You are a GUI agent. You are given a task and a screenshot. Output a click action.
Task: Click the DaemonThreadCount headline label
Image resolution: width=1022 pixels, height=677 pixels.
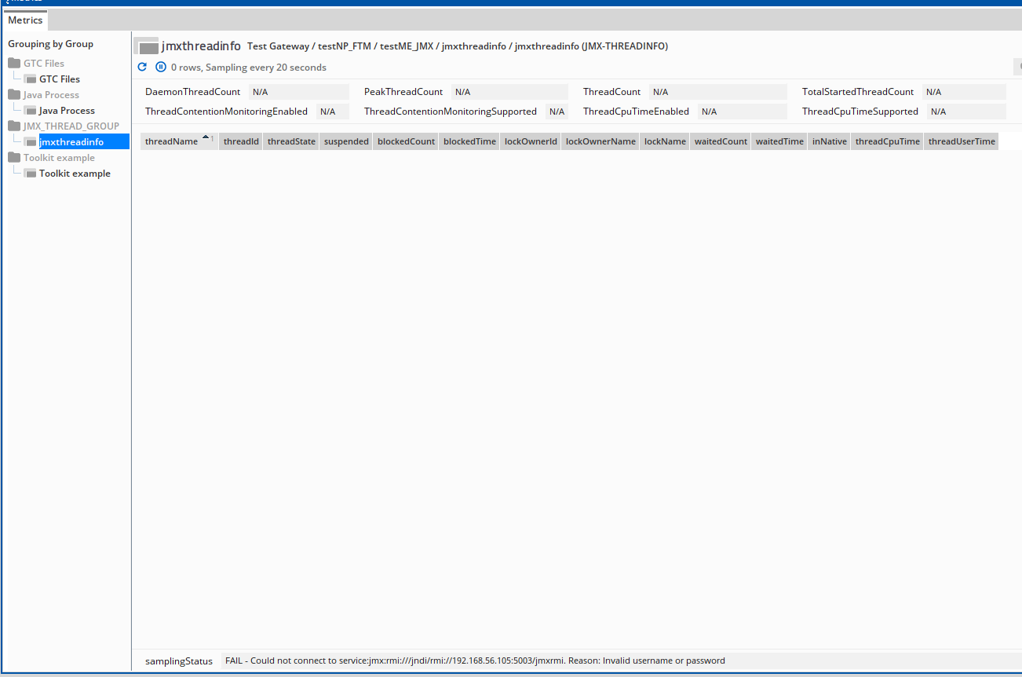193,92
